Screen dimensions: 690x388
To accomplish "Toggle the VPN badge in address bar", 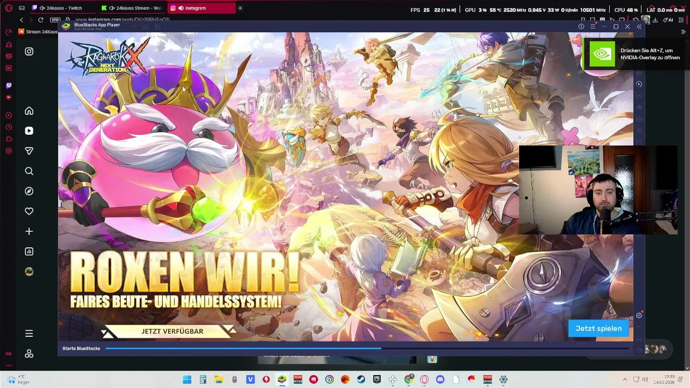I will pyautogui.click(x=55, y=19).
